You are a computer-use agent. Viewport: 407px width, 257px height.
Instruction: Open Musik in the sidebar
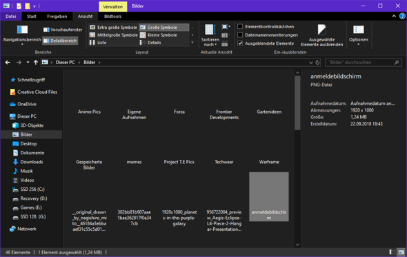point(23,171)
